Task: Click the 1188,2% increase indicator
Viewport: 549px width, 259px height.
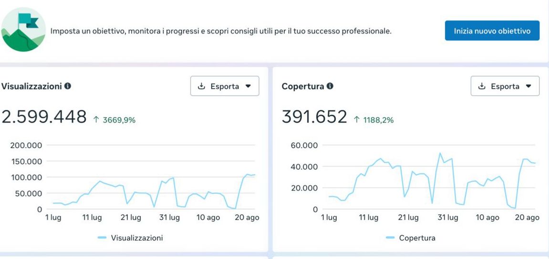Action: coord(373,120)
